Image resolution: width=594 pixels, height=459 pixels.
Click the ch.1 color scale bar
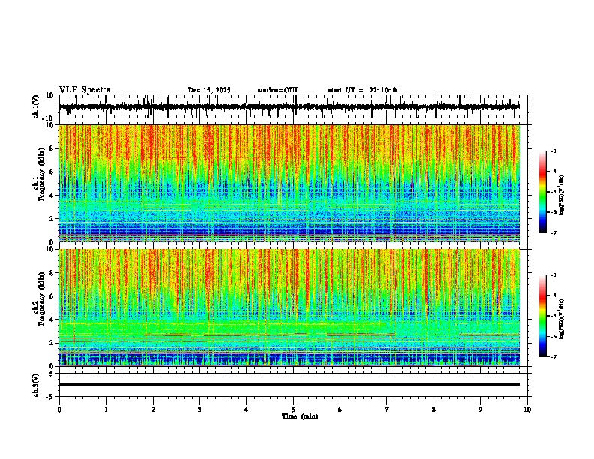click(542, 192)
